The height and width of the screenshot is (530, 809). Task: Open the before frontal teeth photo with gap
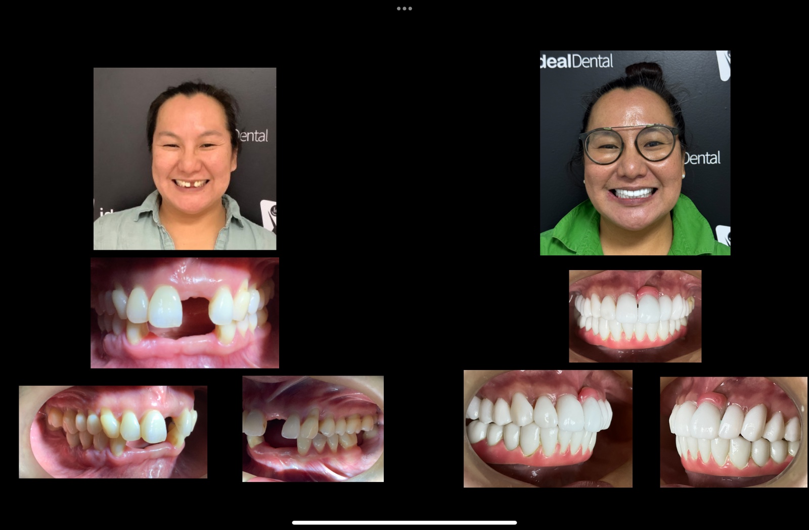coord(185,313)
